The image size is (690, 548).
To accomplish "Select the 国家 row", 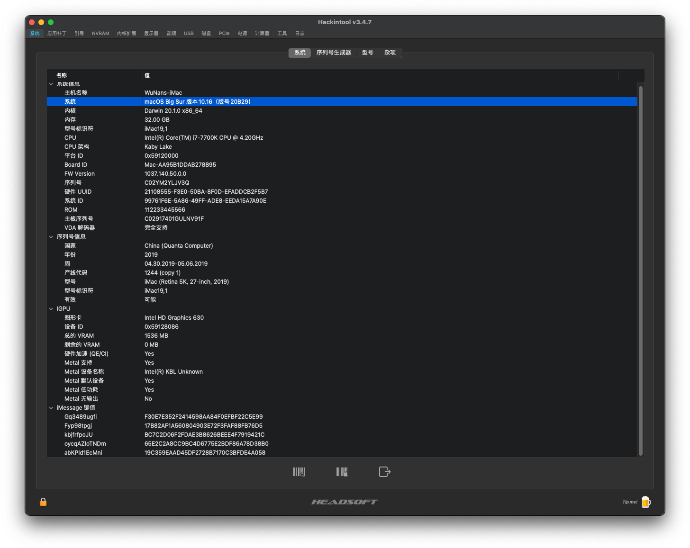I will click(x=342, y=246).
